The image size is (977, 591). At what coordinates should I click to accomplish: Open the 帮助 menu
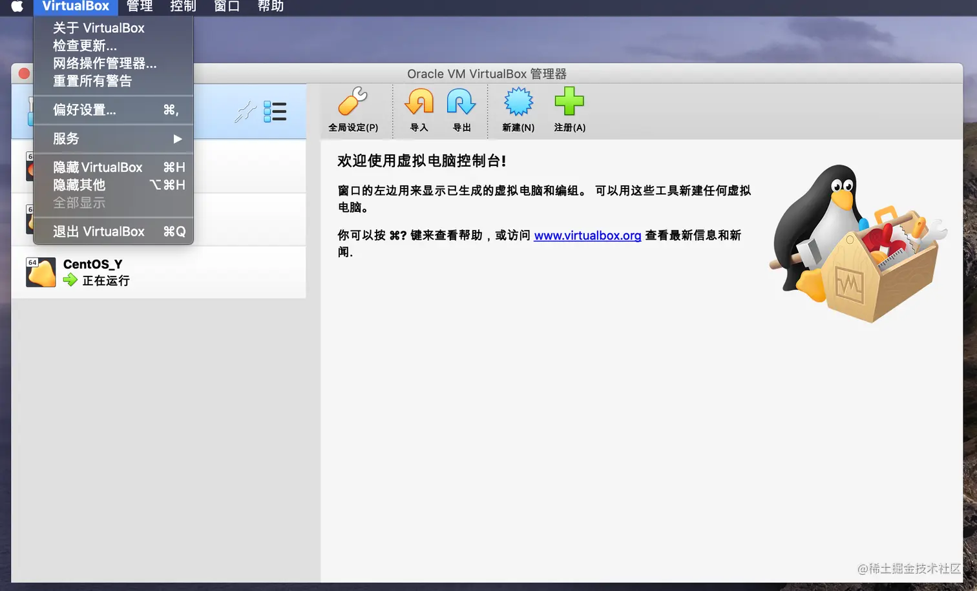point(271,6)
